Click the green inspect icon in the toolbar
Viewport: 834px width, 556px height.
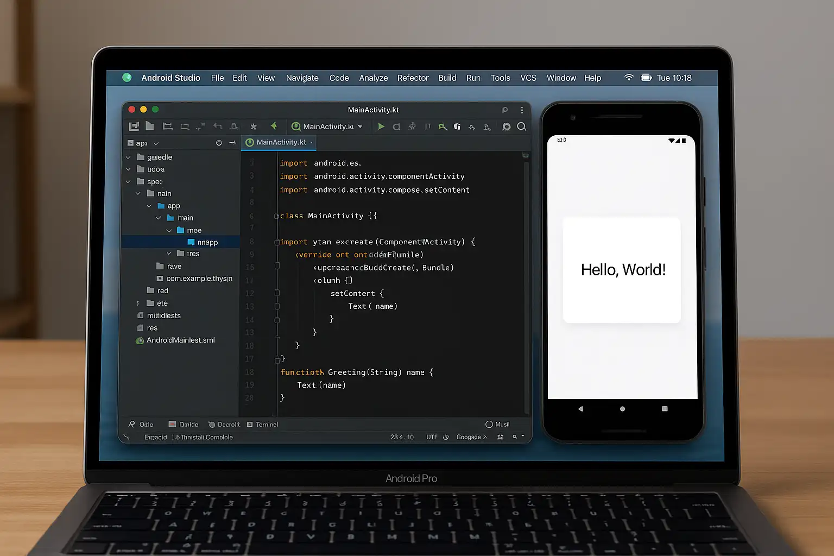click(443, 127)
